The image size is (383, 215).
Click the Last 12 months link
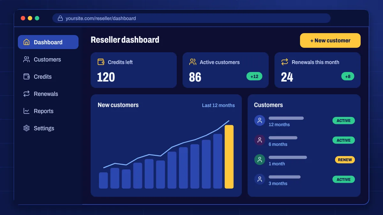218,105
